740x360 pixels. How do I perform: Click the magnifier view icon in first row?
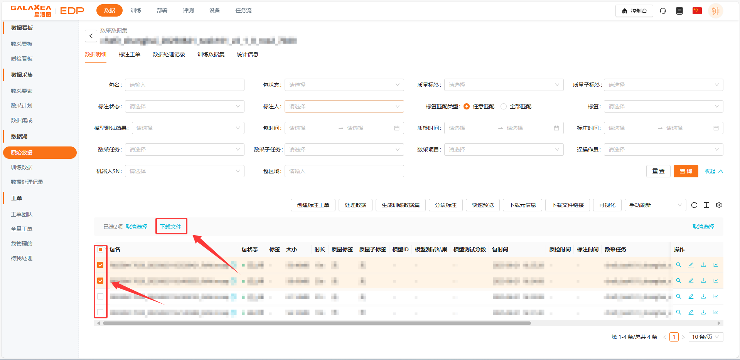click(679, 265)
